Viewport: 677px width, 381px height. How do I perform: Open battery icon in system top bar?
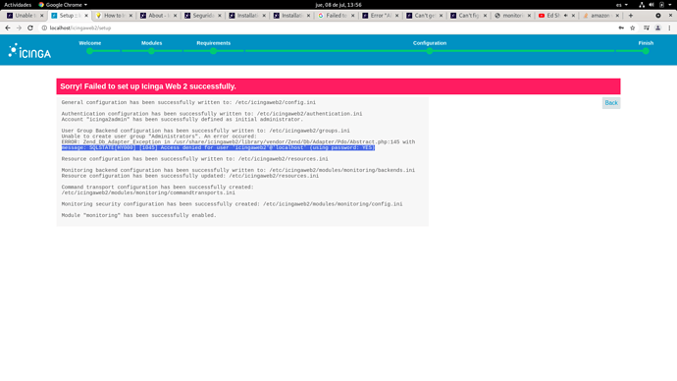(x=661, y=5)
